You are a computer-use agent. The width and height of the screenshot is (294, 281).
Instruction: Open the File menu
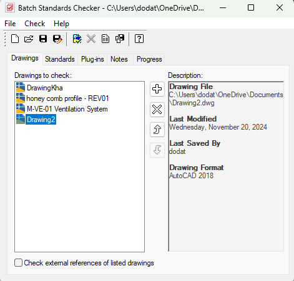click(x=10, y=24)
